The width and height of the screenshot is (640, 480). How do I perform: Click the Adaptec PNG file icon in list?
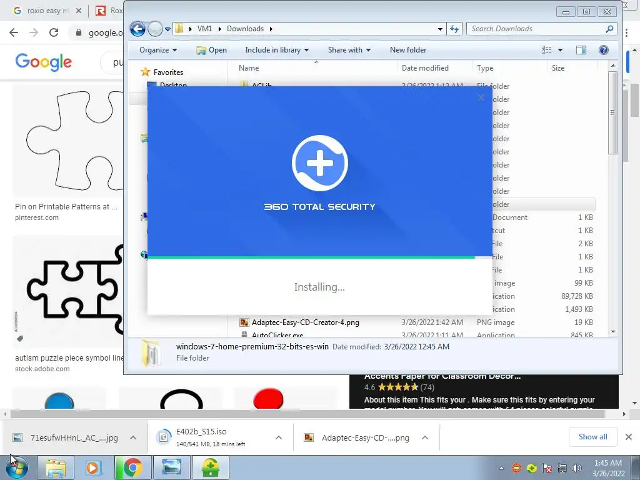click(x=244, y=322)
